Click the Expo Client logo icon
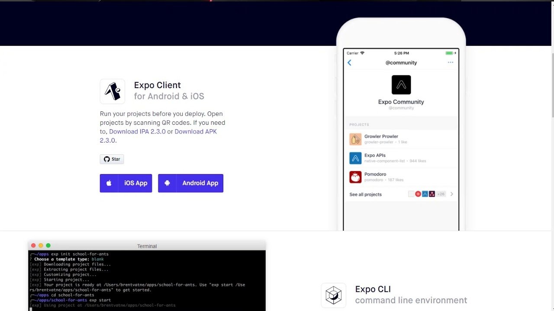This screenshot has width=554, height=311. 113,91
